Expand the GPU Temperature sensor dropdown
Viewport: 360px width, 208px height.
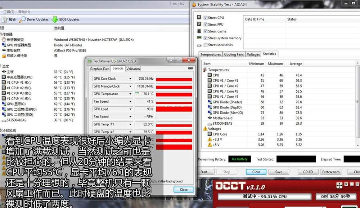130,94
